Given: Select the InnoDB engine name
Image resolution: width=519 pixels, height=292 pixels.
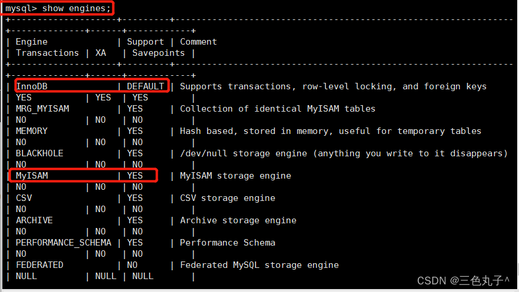Looking at the screenshot, I should [x=32, y=86].
